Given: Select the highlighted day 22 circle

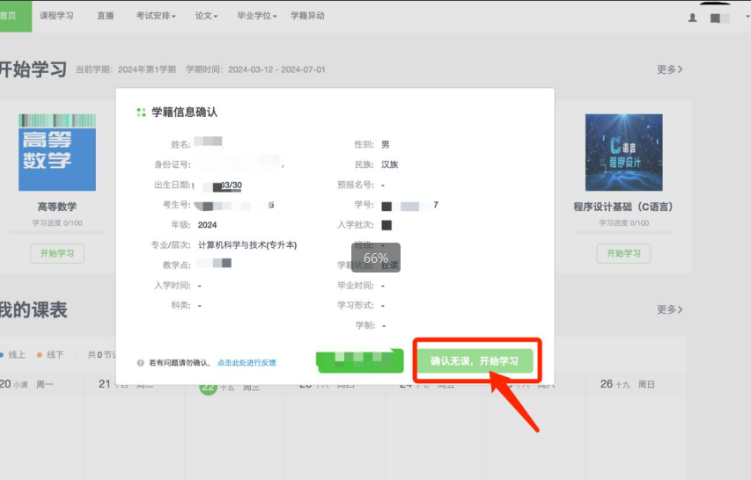Looking at the screenshot, I should coord(208,385).
